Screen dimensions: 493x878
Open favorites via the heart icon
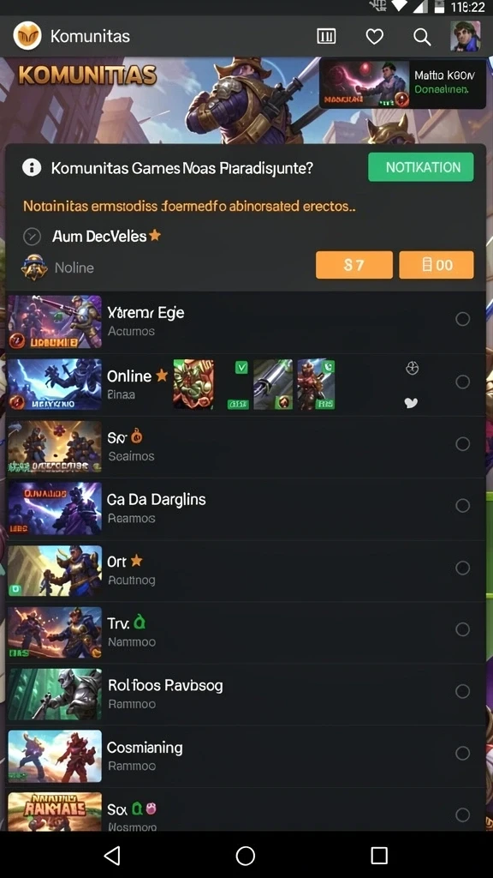click(375, 37)
